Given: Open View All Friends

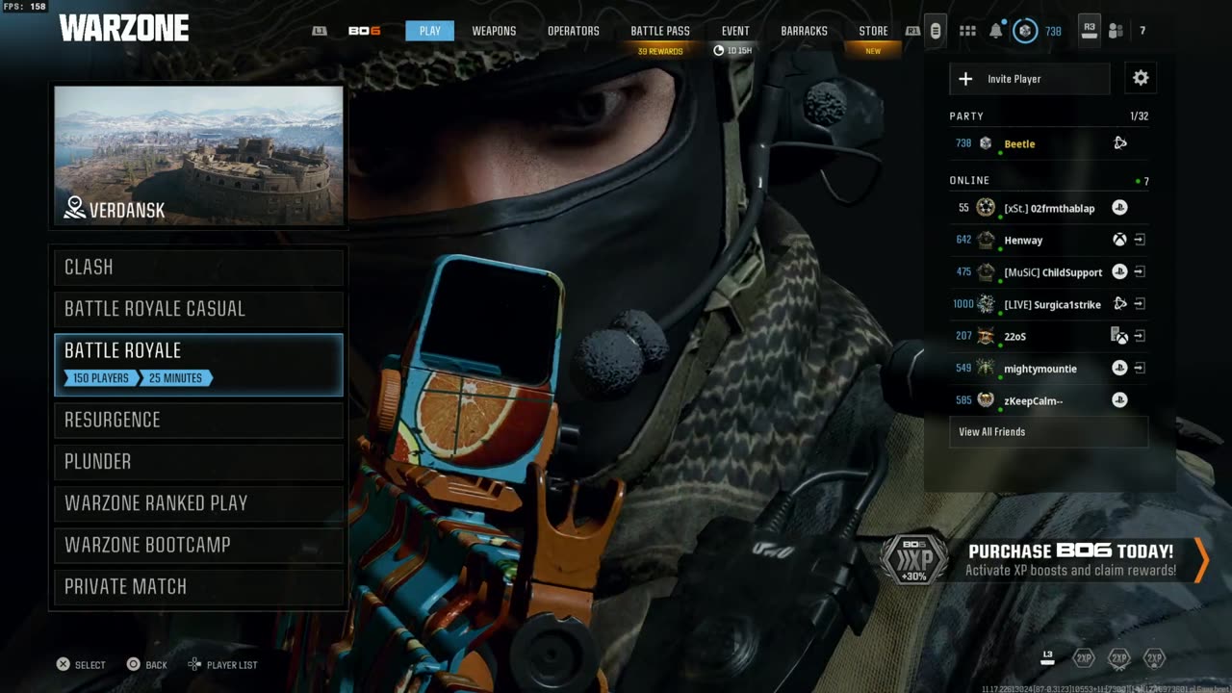Looking at the screenshot, I should point(1048,432).
